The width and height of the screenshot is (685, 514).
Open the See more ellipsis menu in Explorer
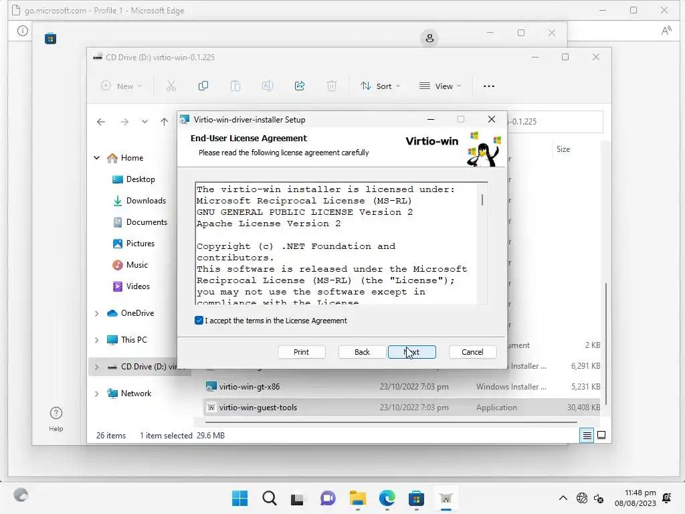tap(489, 86)
